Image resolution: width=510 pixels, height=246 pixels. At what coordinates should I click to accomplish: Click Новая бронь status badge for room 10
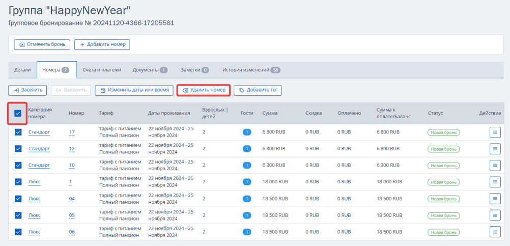[x=443, y=166]
